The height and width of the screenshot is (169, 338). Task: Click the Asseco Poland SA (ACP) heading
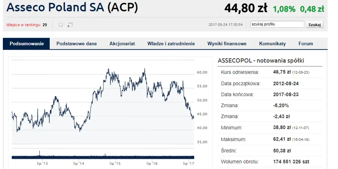click(x=72, y=8)
